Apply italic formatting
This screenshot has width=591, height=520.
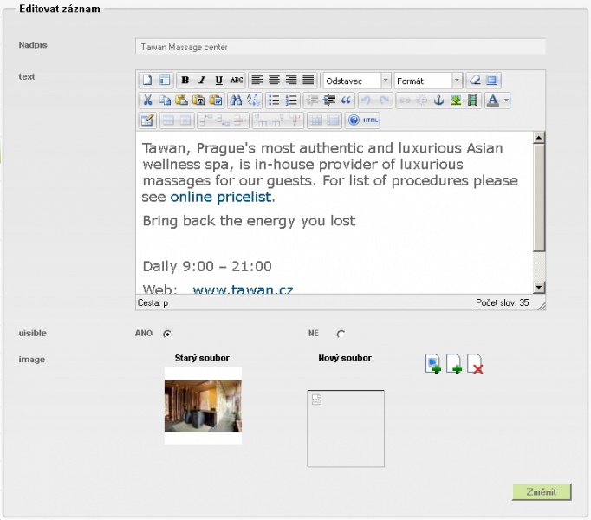pyautogui.click(x=202, y=81)
